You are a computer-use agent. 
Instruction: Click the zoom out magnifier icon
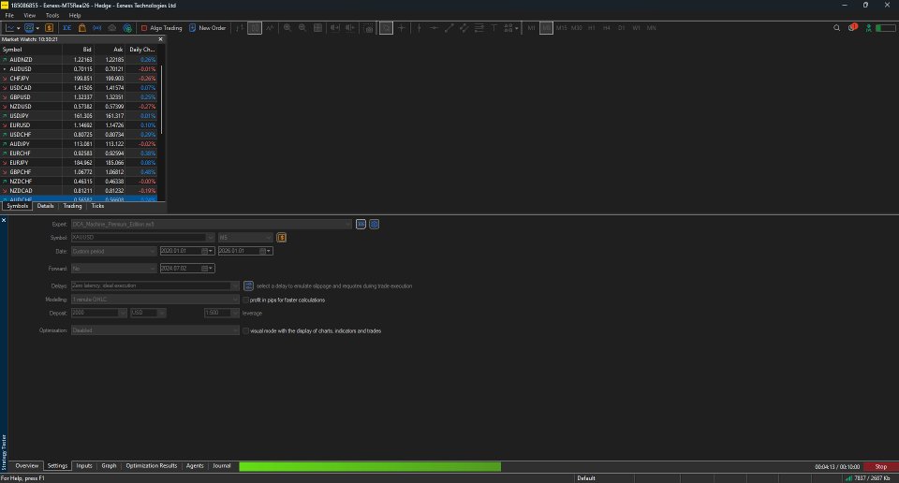click(x=302, y=27)
